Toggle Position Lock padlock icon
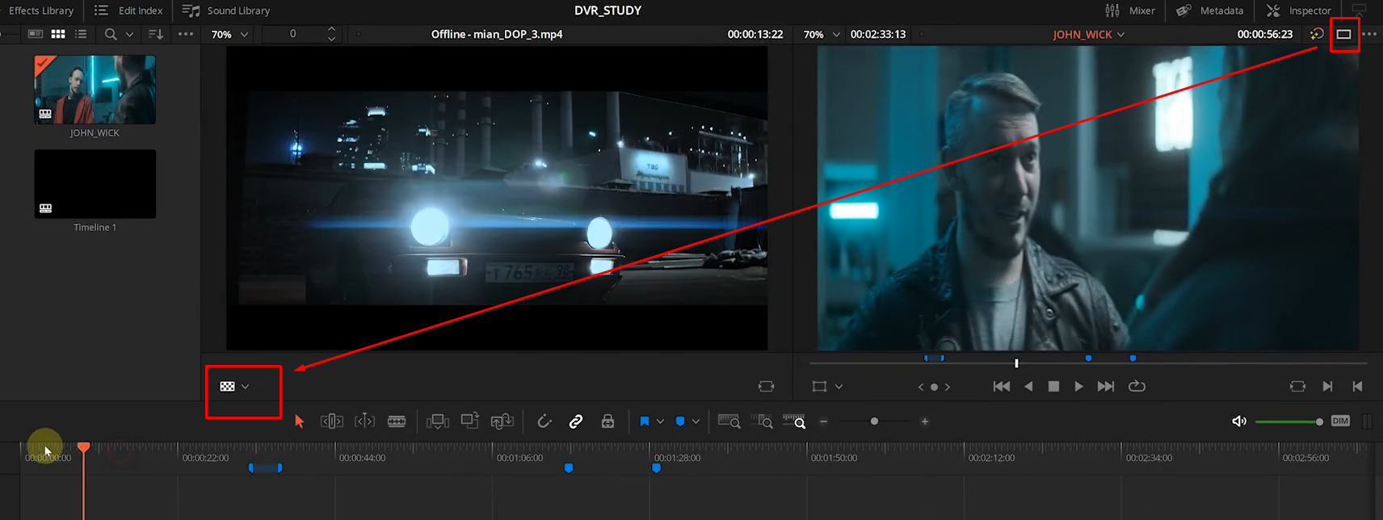The height and width of the screenshot is (520, 1383). [608, 421]
